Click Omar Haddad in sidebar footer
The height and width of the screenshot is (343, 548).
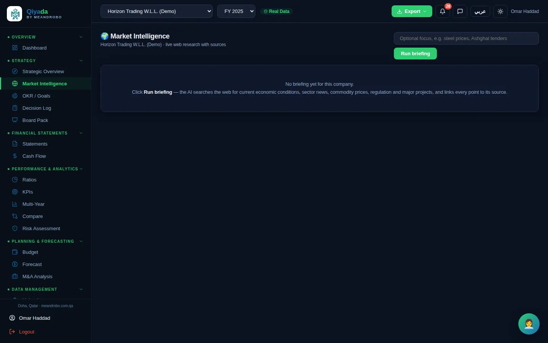pyautogui.click(x=35, y=318)
